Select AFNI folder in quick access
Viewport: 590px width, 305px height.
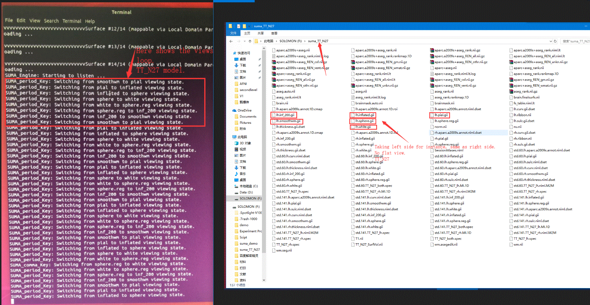tap(243, 84)
